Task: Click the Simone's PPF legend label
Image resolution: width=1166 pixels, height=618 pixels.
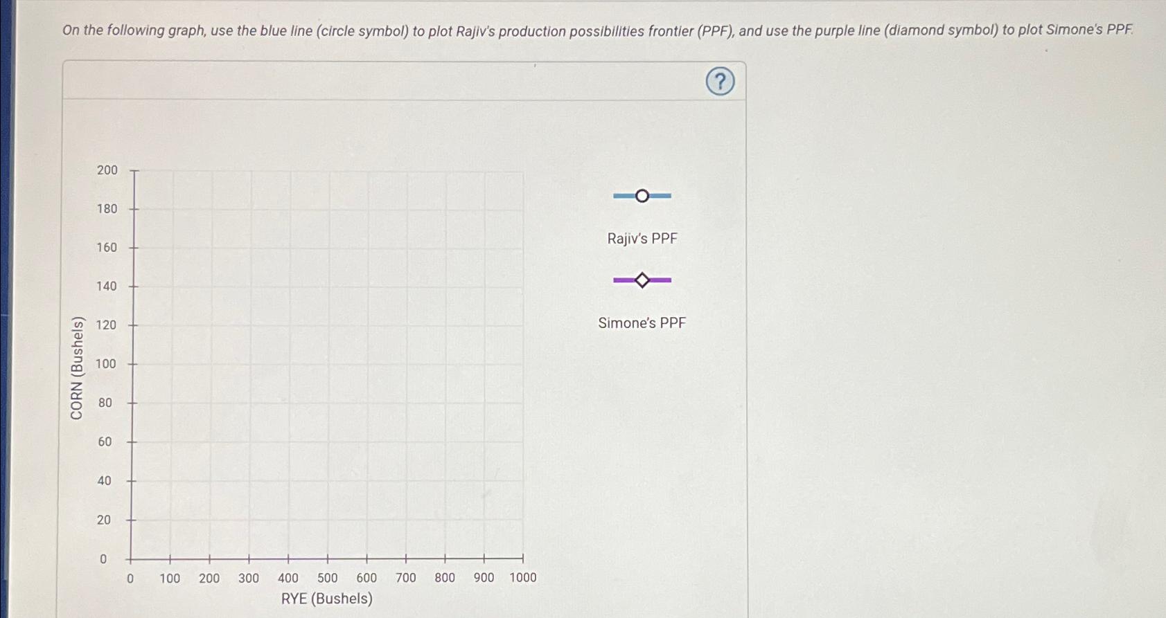Action: pos(642,322)
